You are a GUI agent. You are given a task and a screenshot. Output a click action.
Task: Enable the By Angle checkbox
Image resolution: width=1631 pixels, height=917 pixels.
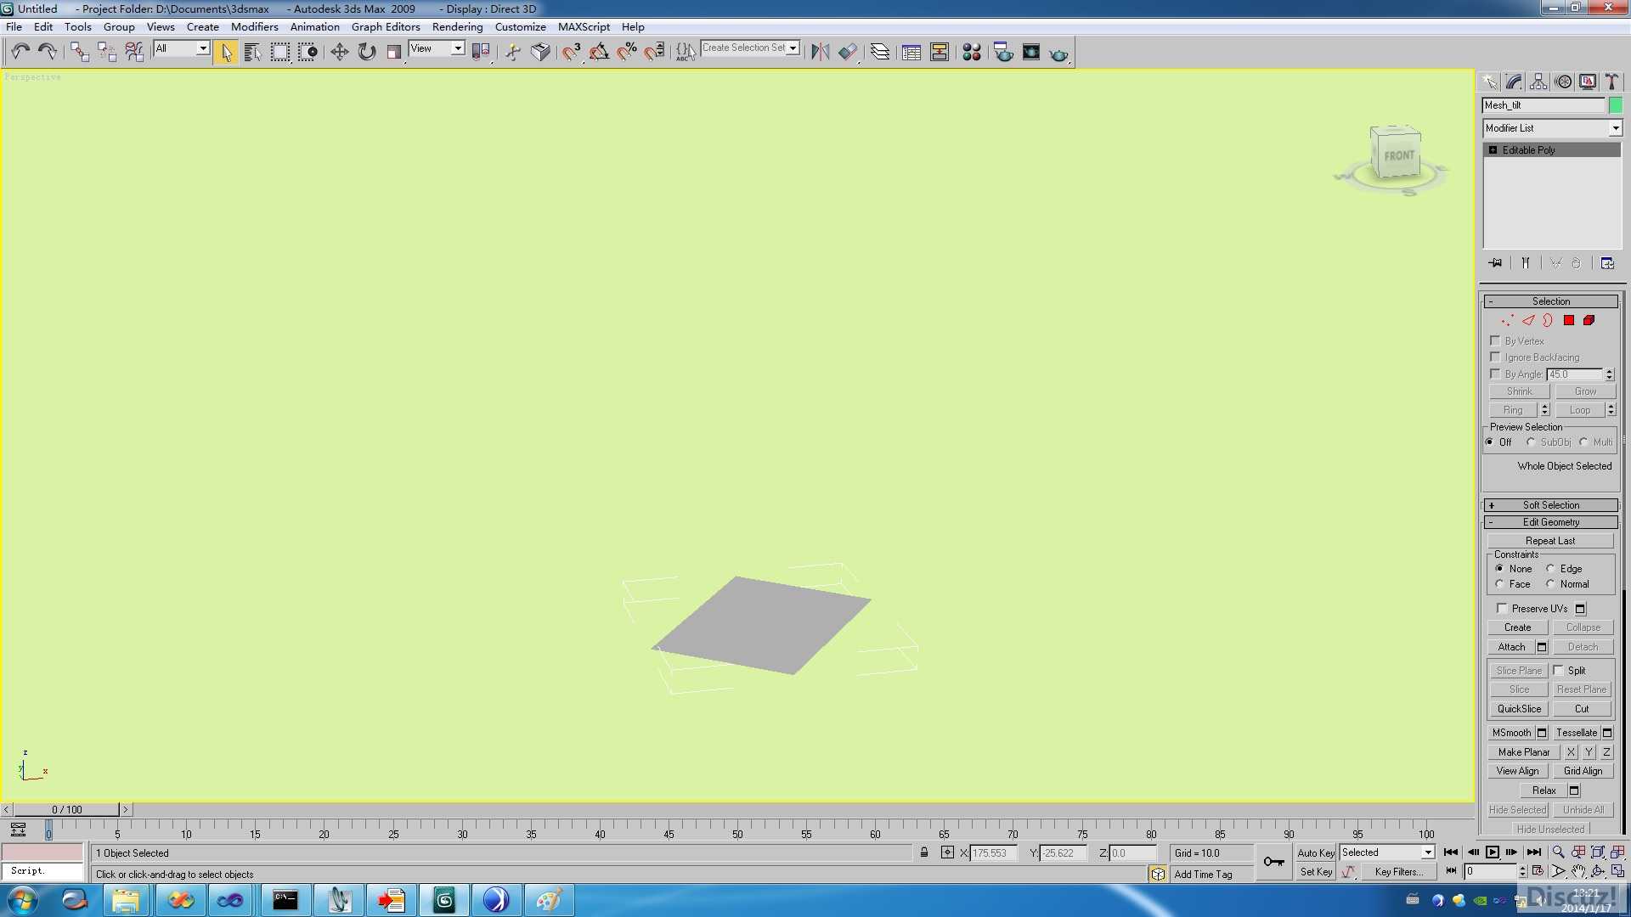(x=1495, y=374)
